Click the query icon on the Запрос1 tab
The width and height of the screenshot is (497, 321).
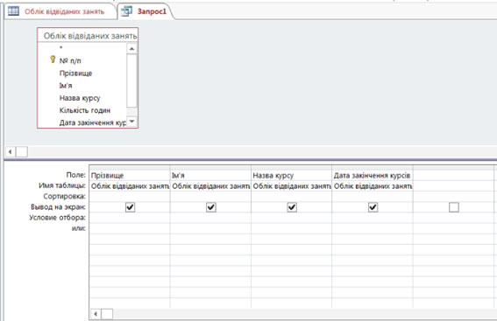[127, 11]
